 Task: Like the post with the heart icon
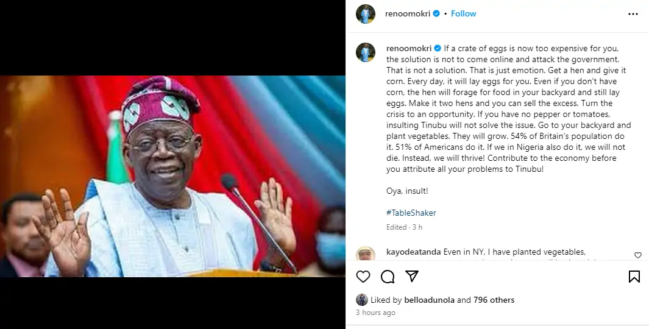(363, 277)
